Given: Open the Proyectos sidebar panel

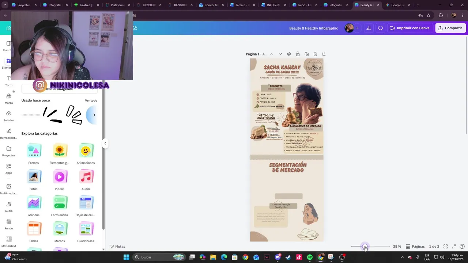Looking at the screenshot, I should point(9,151).
